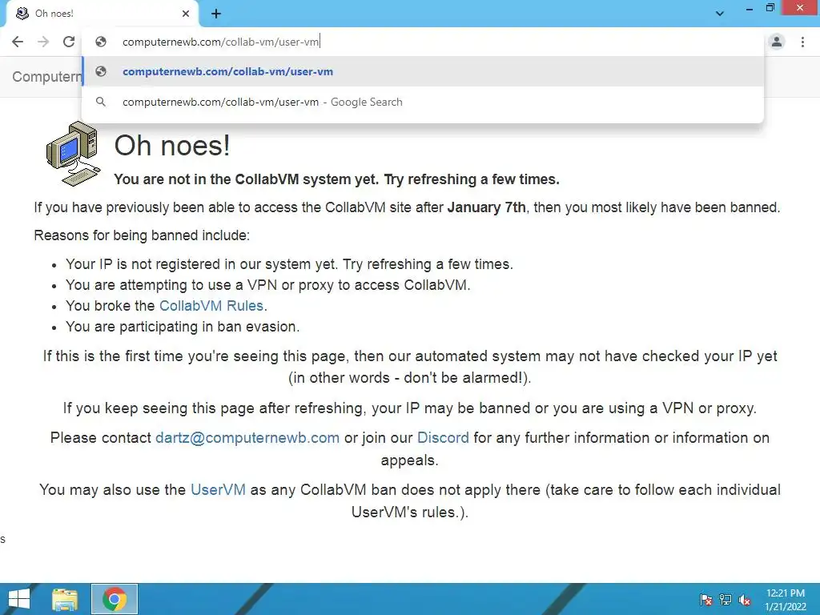
Task: Click the retro computer image
Action: point(74,154)
